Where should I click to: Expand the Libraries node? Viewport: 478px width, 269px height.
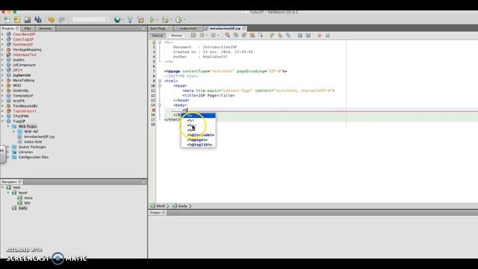pyautogui.click(x=8, y=152)
